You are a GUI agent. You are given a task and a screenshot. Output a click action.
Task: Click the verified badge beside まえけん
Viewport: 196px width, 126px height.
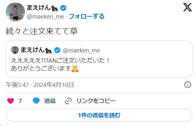63,8
